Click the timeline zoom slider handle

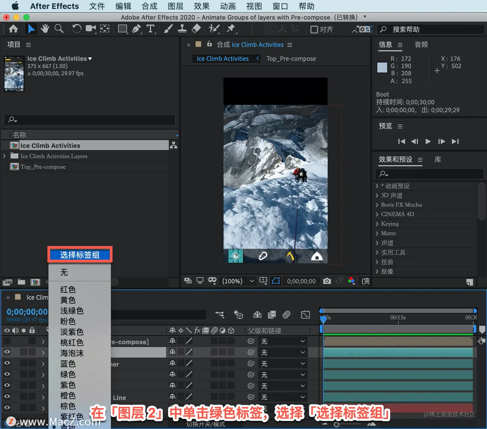[337, 424]
